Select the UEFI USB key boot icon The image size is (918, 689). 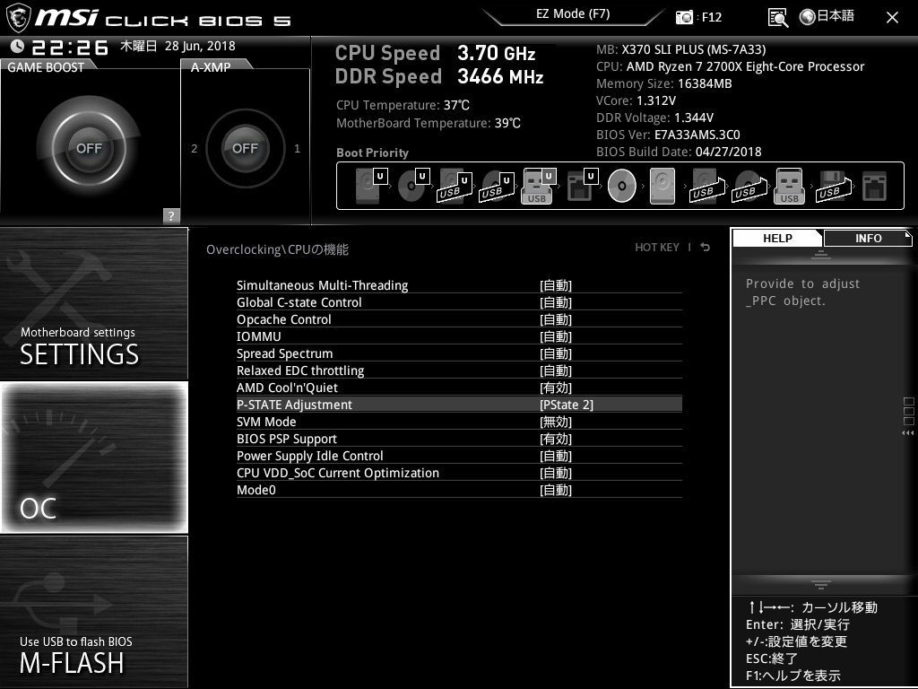538,186
